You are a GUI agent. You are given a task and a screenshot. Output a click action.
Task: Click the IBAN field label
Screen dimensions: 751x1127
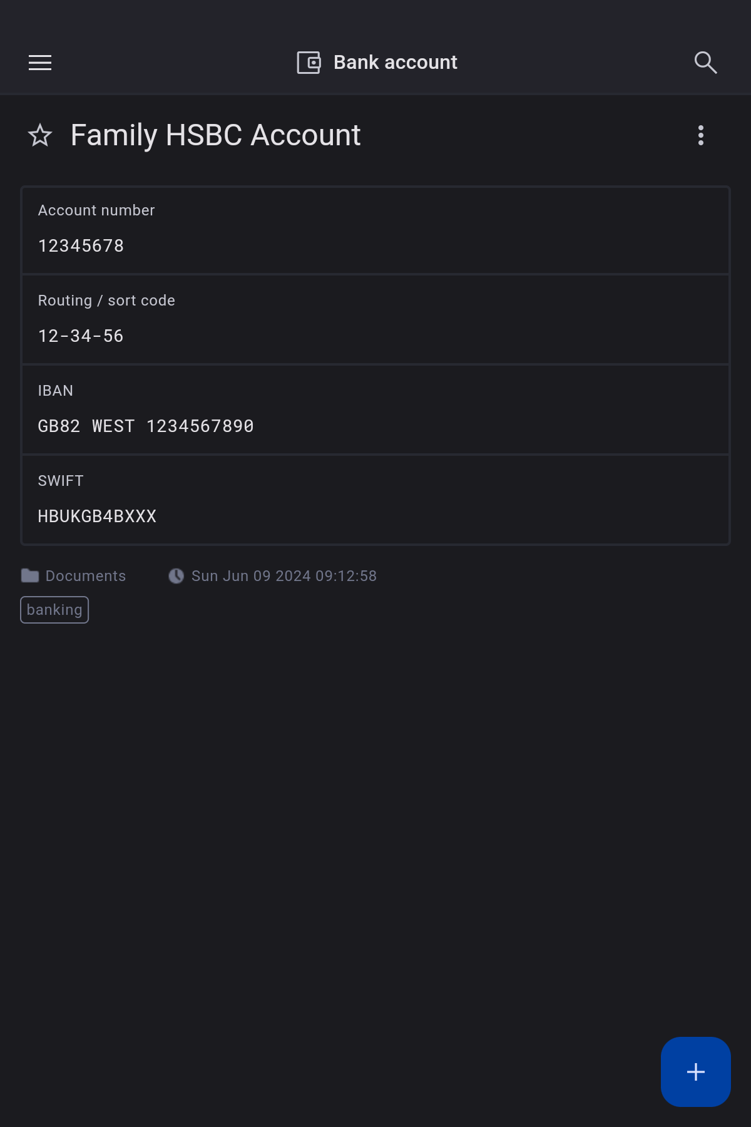click(x=56, y=391)
